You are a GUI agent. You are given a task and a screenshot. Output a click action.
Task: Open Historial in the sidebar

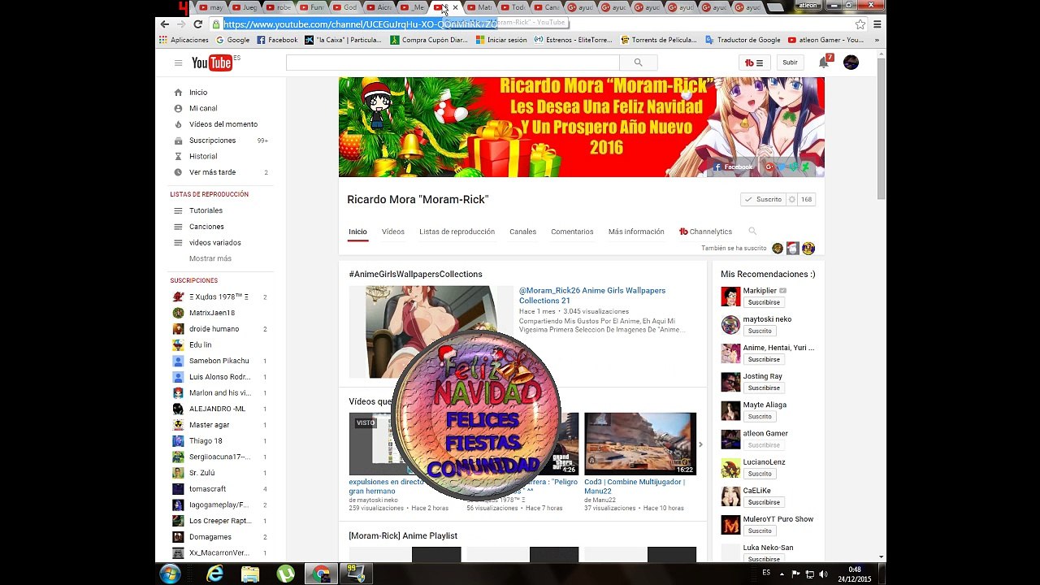203,156
